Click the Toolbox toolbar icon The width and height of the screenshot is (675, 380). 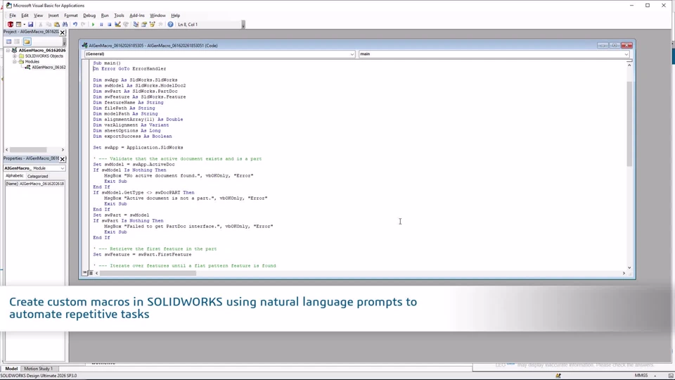[160, 25]
